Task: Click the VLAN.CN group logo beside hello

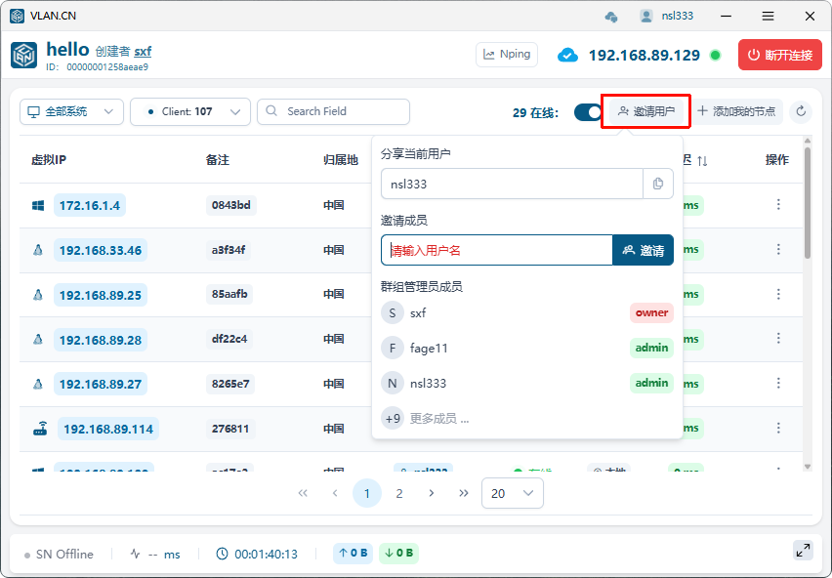Action: tap(23, 55)
